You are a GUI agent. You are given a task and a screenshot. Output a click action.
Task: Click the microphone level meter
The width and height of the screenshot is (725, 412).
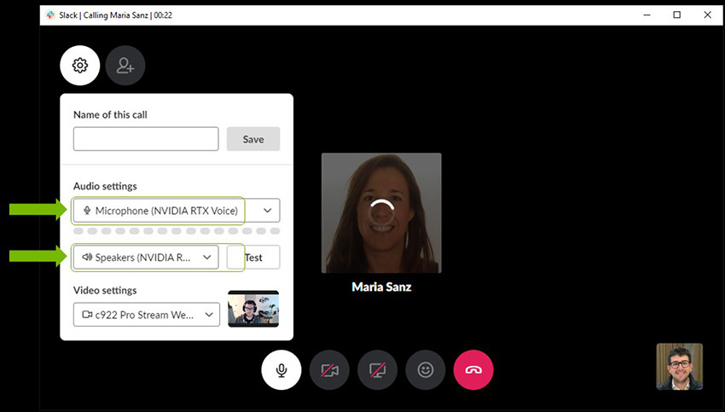point(176,231)
